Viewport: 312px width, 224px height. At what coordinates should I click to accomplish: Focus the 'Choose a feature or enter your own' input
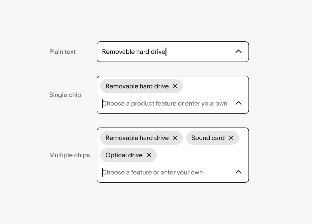tap(152, 172)
